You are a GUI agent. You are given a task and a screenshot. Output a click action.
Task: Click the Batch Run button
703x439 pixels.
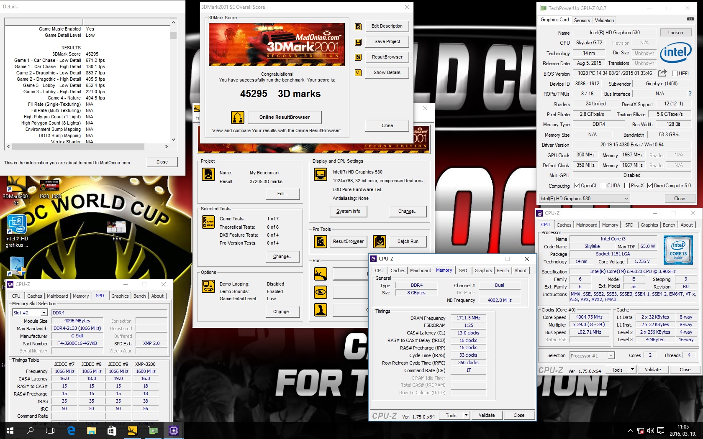[408, 242]
